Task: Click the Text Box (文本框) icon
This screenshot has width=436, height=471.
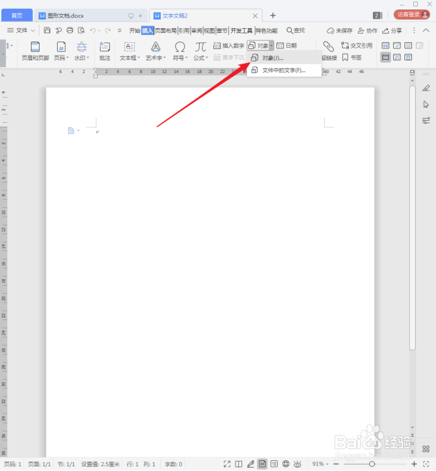Action: point(129,47)
